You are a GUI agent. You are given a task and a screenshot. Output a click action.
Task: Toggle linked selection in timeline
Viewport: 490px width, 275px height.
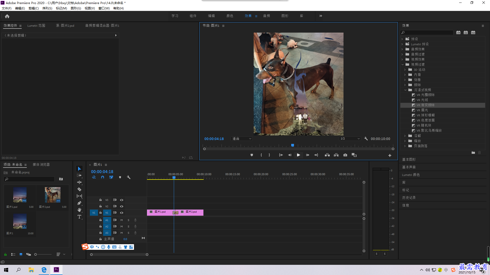click(x=111, y=177)
